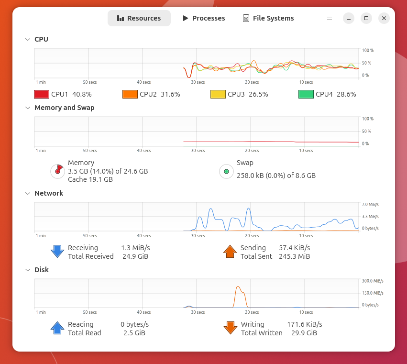The width and height of the screenshot is (407, 364).
Task: Open the hamburger main menu
Action: (x=330, y=18)
